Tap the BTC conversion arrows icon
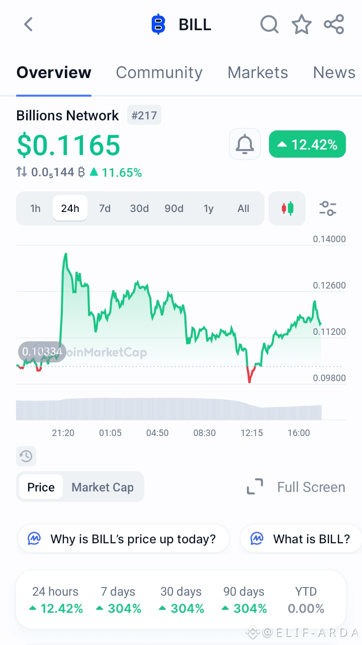The image size is (362, 645). [x=22, y=172]
